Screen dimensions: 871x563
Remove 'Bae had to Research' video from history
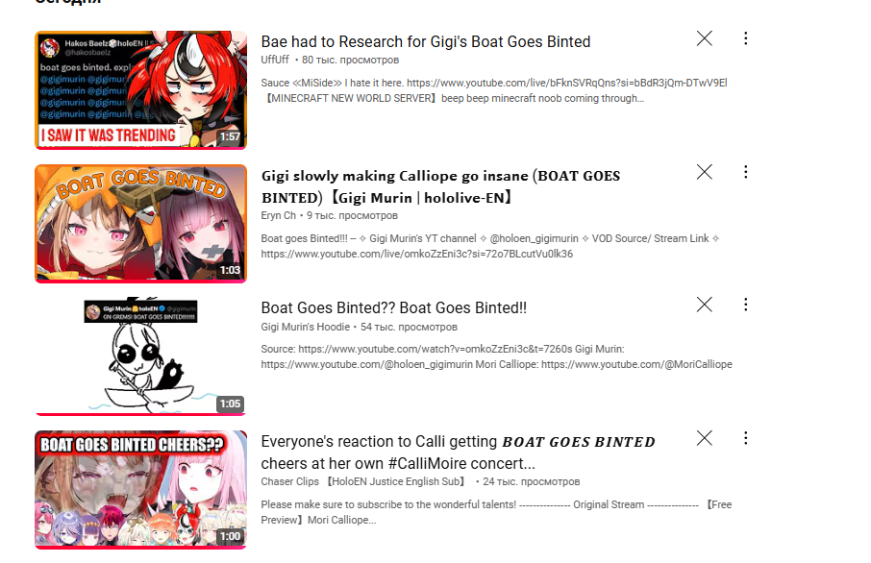(x=705, y=38)
